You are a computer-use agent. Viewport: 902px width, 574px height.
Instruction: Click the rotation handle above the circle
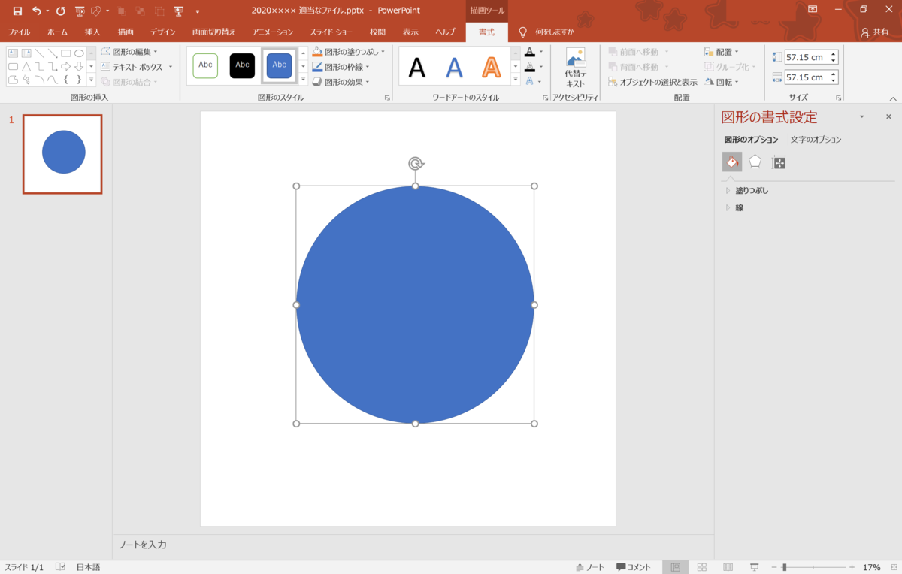point(416,164)
